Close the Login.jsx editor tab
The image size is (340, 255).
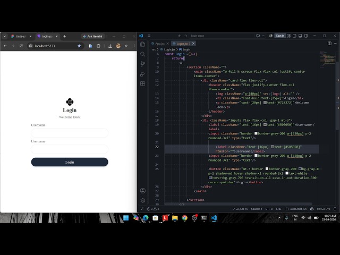193,44
